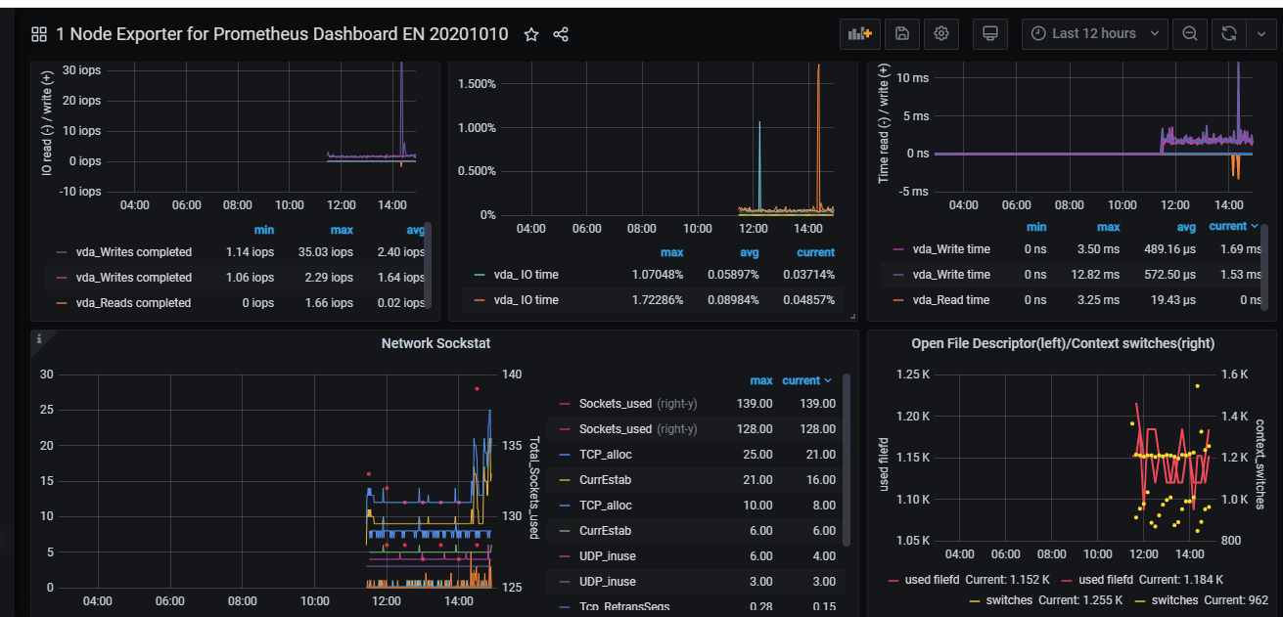The height and width of the screenshot is (617, 1283).
Task: Save the dashboard with the floppy icon
Action: [901, 33]
